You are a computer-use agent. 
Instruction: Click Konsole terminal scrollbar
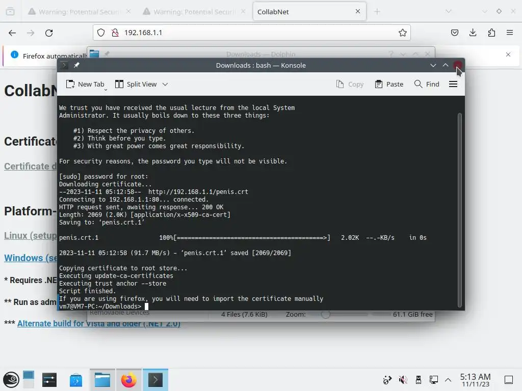click(460, 210)
